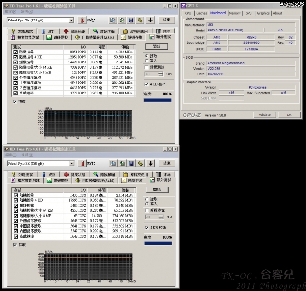
Task: Click Start button in top HD Tune window
Action: [156, 47]
